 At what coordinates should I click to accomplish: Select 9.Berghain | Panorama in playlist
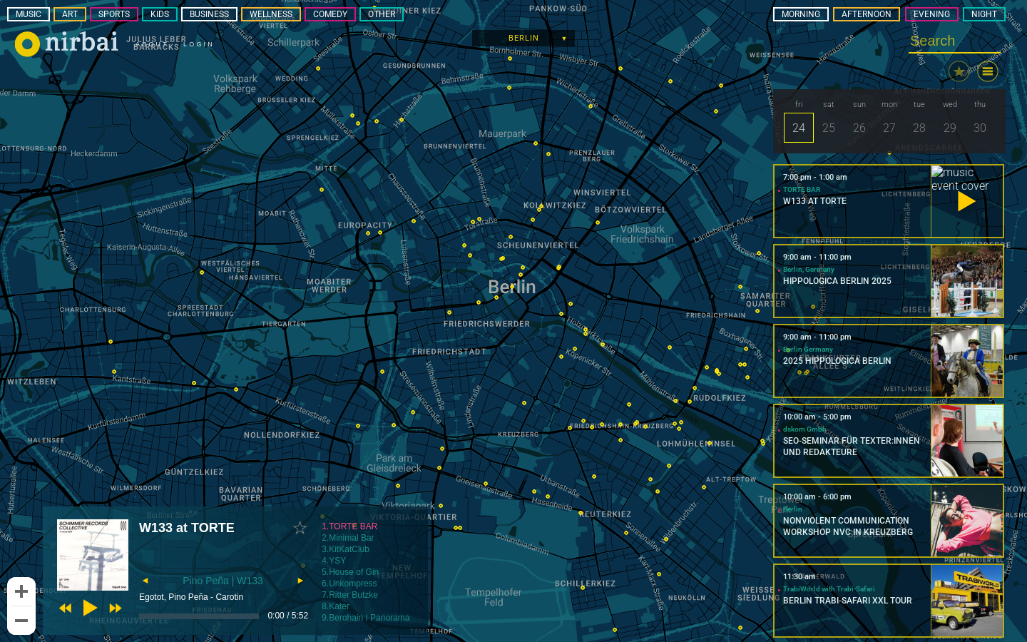366,618
